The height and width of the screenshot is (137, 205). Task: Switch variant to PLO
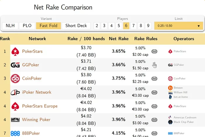[x=27, y=26]
